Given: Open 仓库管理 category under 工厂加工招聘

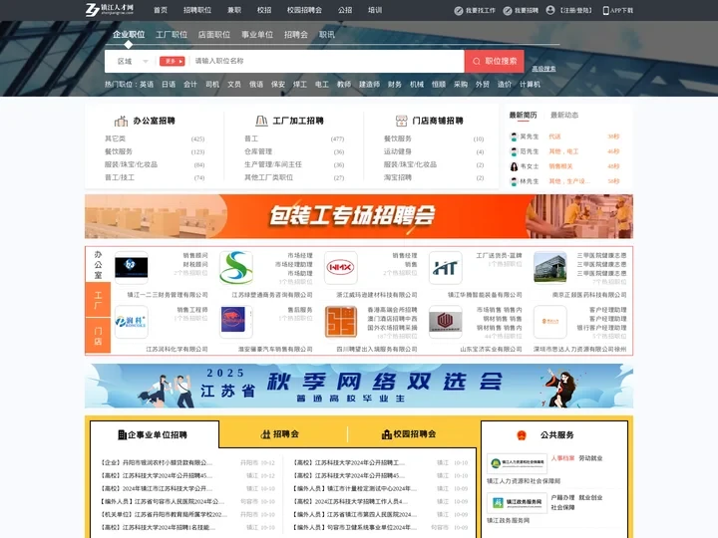Looking at the screenshot, I should coord(258,151).
